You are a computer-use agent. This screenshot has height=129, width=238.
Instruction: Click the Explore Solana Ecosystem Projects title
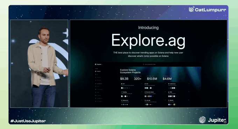click(130, 71)
